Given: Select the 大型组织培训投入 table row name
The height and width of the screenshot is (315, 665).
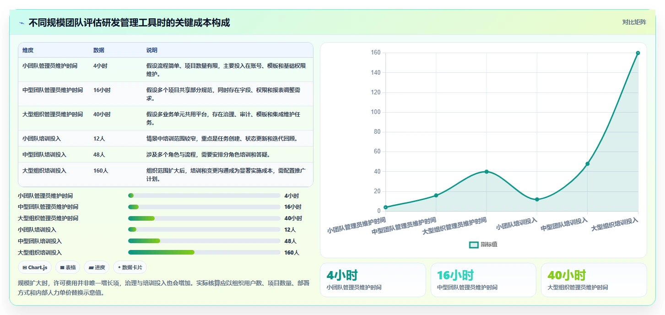Looking at the screenshot, I should 44,171.
